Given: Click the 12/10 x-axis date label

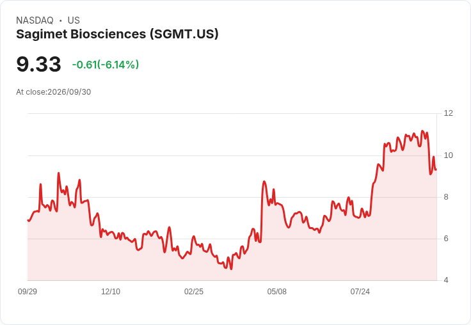Looking at the screenshot, I should (x=111, y=292).
